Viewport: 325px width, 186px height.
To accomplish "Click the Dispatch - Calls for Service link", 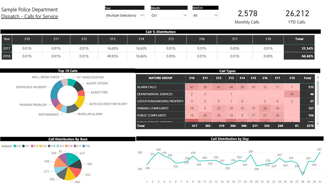I will 29,16.
